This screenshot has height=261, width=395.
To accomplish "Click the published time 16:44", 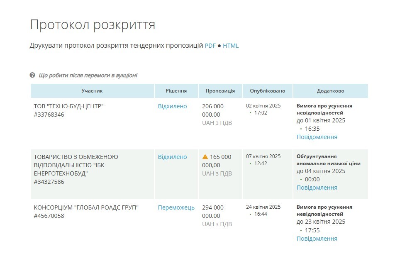I will [261, 214].
